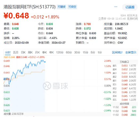Image resolution: width=139 pixels, height=117 pixels.
Task: Click the 卖1 0.649 order book row
Action: click(x=124, y=81)
